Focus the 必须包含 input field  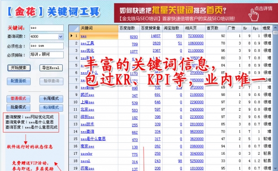pos(46,46)
